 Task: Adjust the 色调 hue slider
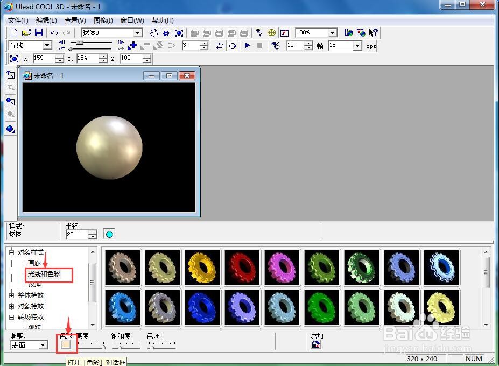(x=161, y=345)
